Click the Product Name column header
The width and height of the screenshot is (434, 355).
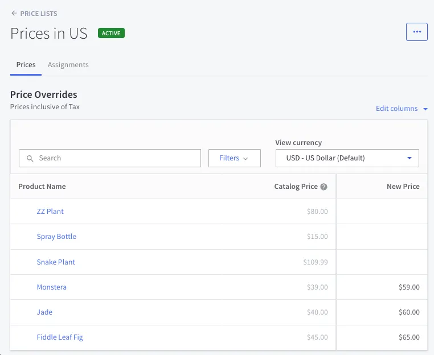point(42,187)
